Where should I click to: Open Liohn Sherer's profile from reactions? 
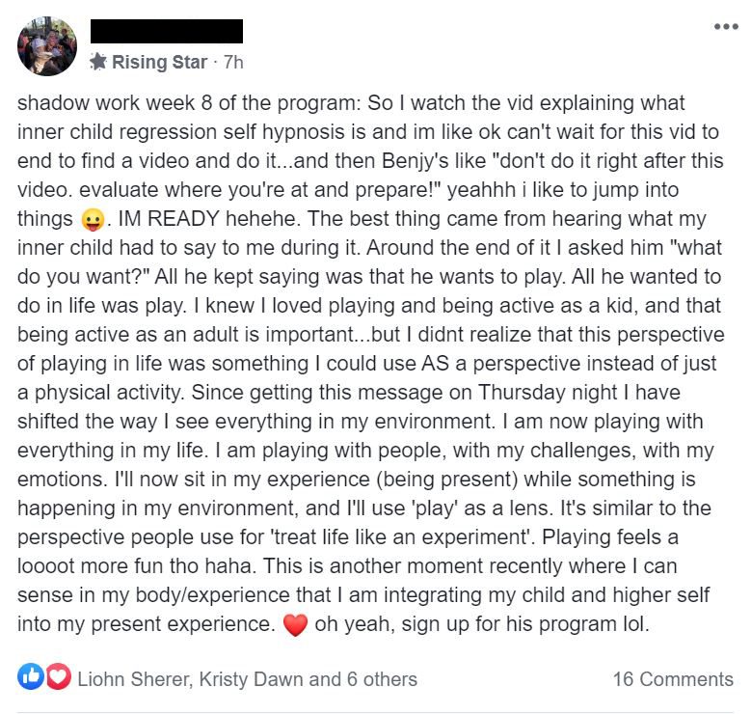click(x=135, y=679)
